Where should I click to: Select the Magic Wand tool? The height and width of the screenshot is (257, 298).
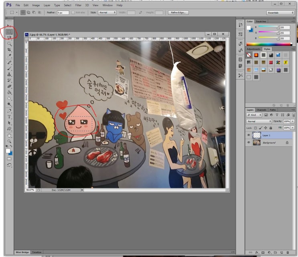[9, 44]
